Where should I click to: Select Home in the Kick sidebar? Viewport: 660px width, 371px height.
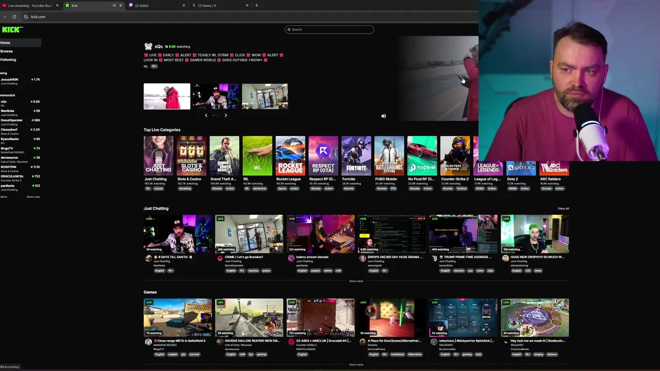(x=21, y=43)
